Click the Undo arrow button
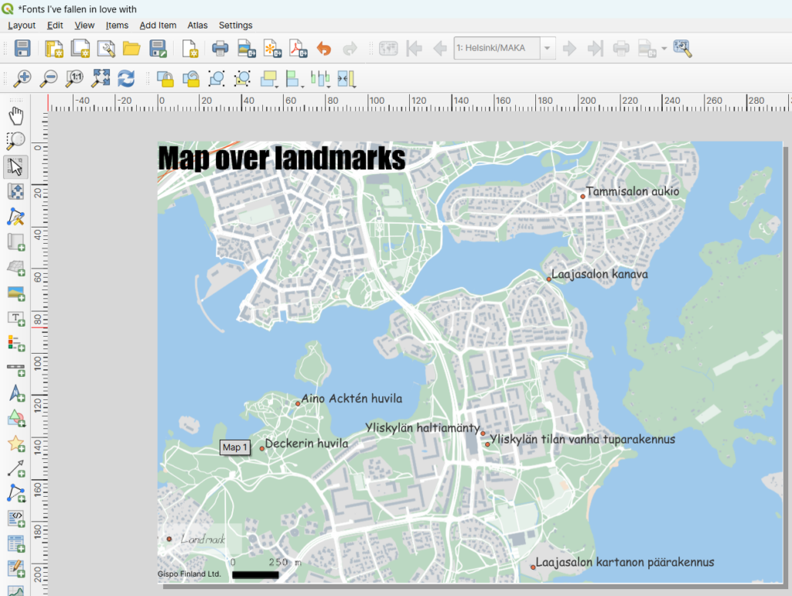 (x=323, y=49)
